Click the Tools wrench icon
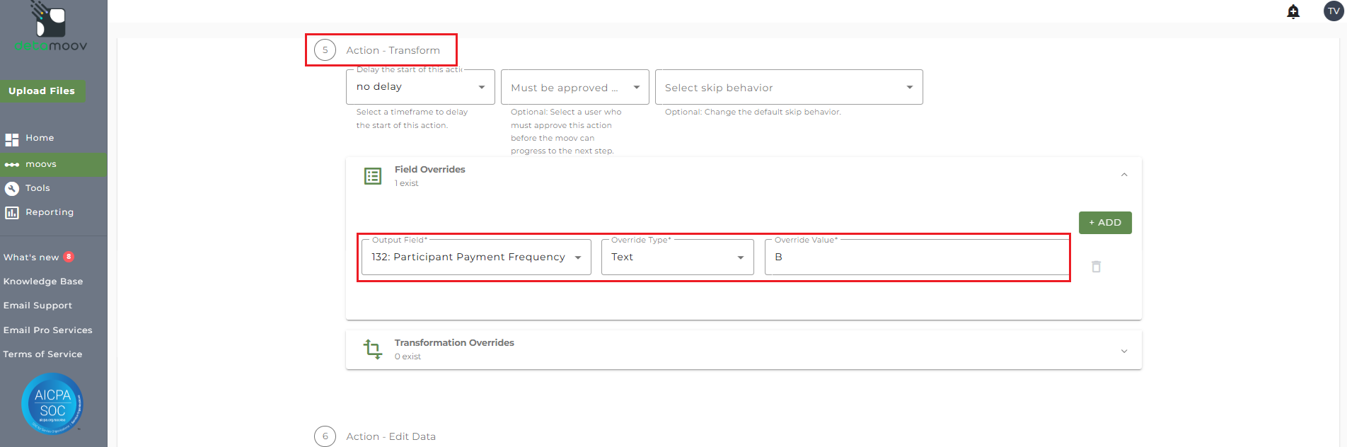The height and width of the screenshot is (447, 1347). [12, 188]
